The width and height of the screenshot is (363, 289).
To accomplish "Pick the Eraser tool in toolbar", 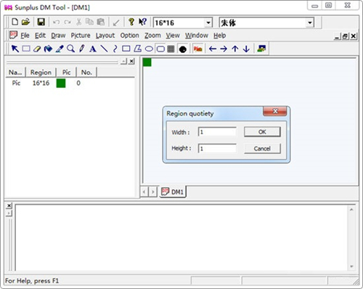I will pos(37,49).
